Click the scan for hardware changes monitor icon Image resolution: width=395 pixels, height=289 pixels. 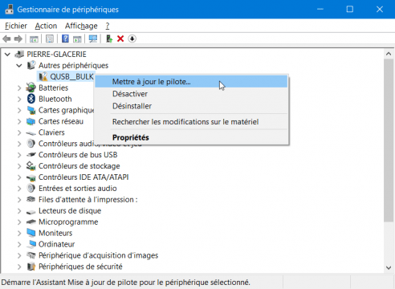tap(93, 39)
